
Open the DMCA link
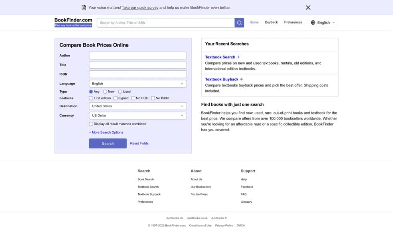click(x=241, y=226)
